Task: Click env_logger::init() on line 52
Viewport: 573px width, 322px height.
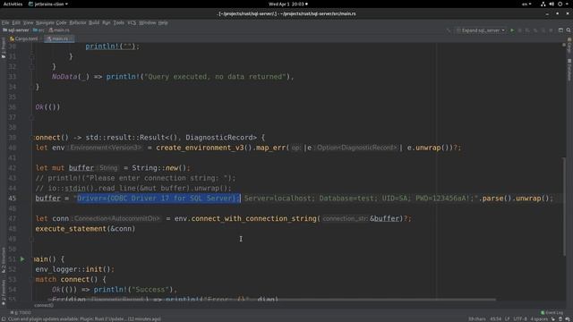Action: (73, 269)
